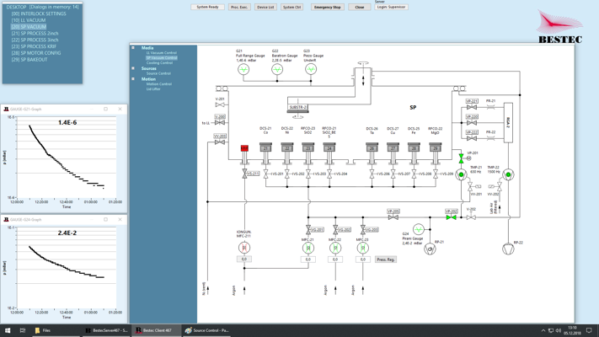Click the RP-22 roughing pump symbol
Screen dimensions: 599x337
click(x=508, y=249)
